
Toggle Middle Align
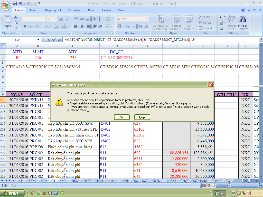tap(82, 19)
